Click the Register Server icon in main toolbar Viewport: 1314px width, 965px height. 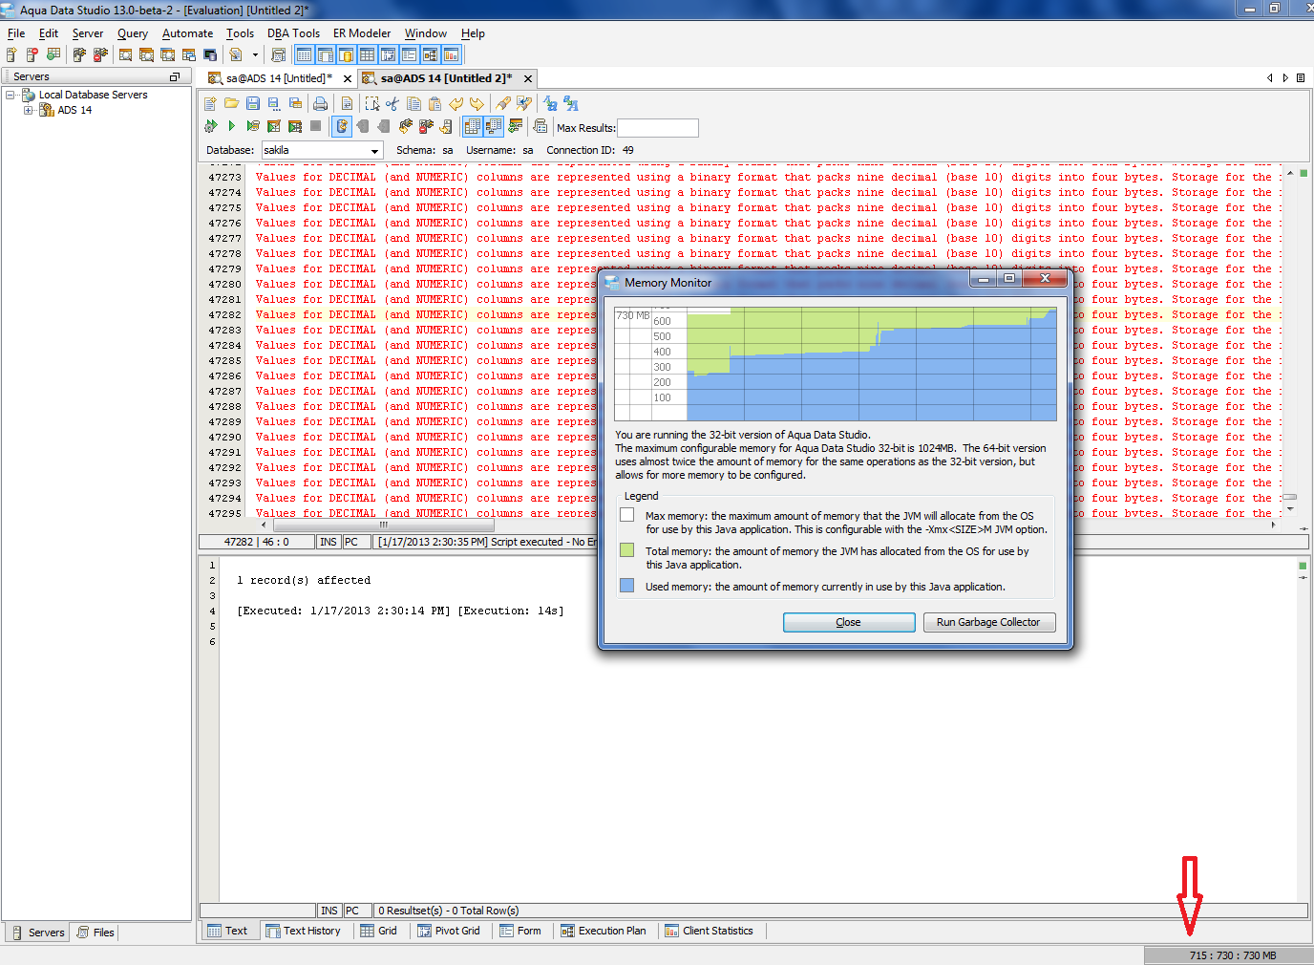pos(11,54)
